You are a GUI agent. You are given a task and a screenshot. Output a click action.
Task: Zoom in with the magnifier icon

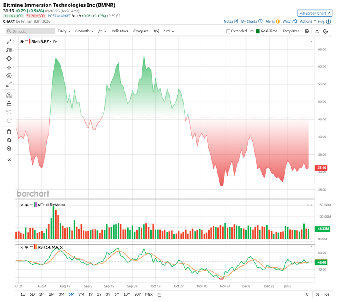[x=9, y=140]
